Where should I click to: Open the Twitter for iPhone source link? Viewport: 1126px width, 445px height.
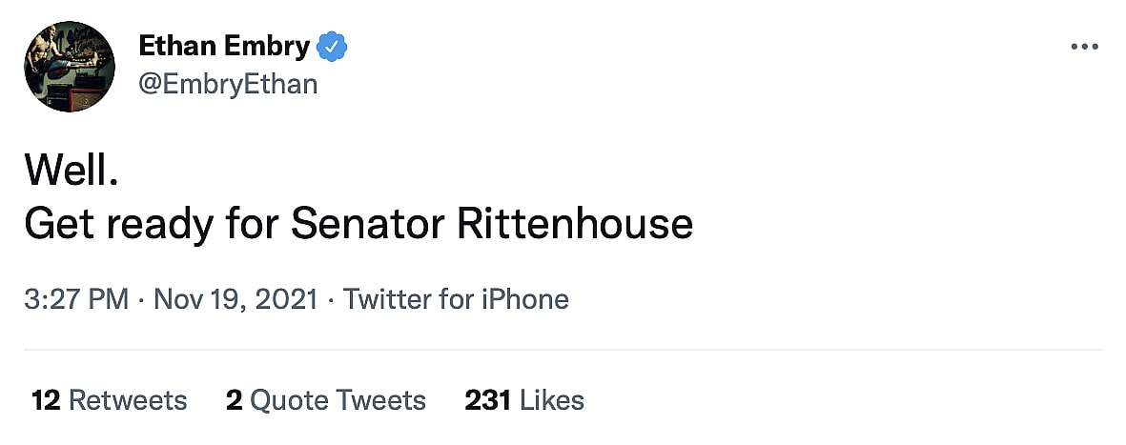pos(456,299)
